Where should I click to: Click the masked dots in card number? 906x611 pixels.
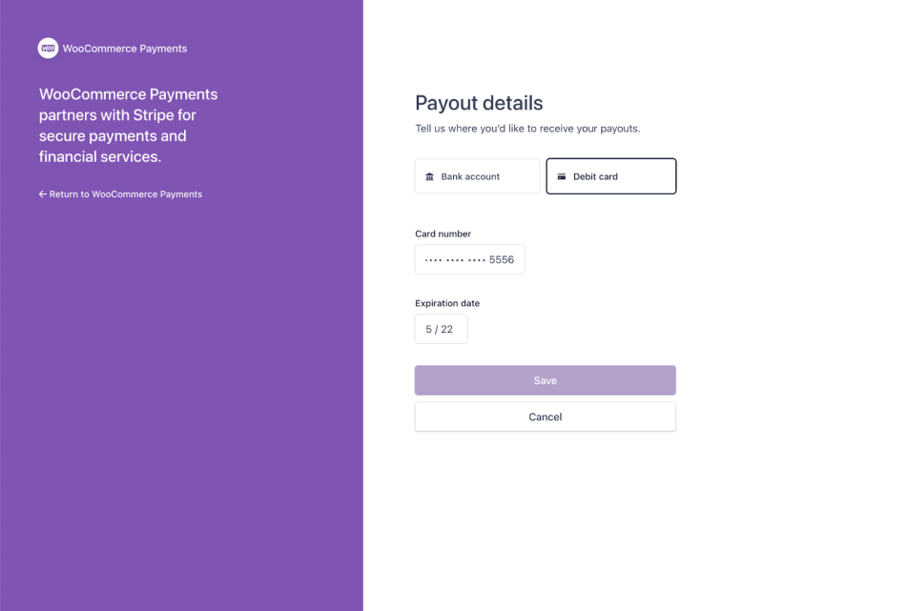pyautogui.click(x=455, y=260)
